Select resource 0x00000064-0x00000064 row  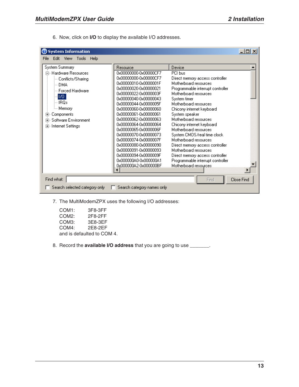182,125
